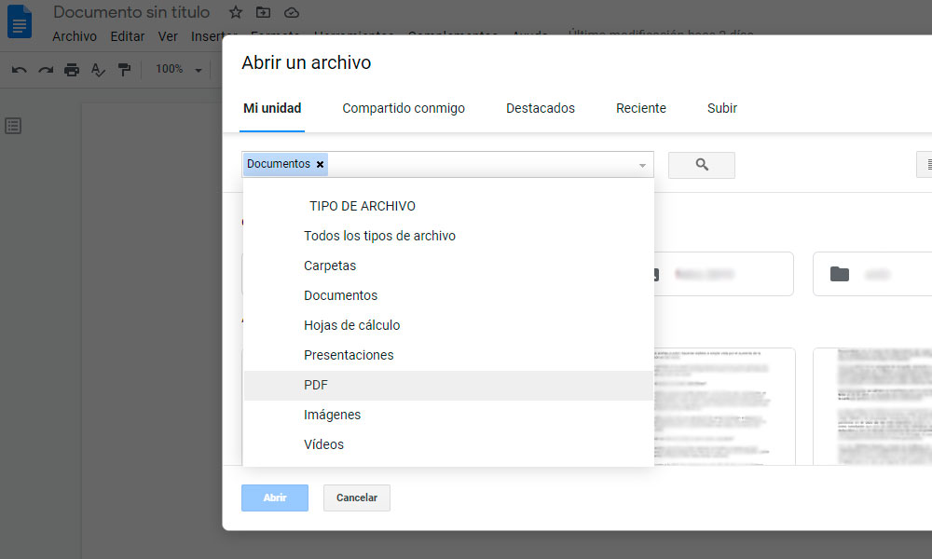Expand the file type filter dropdown

pos(642,164)
